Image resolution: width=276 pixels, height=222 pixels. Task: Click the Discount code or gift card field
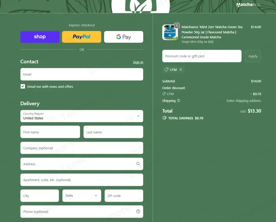point(202,56)
